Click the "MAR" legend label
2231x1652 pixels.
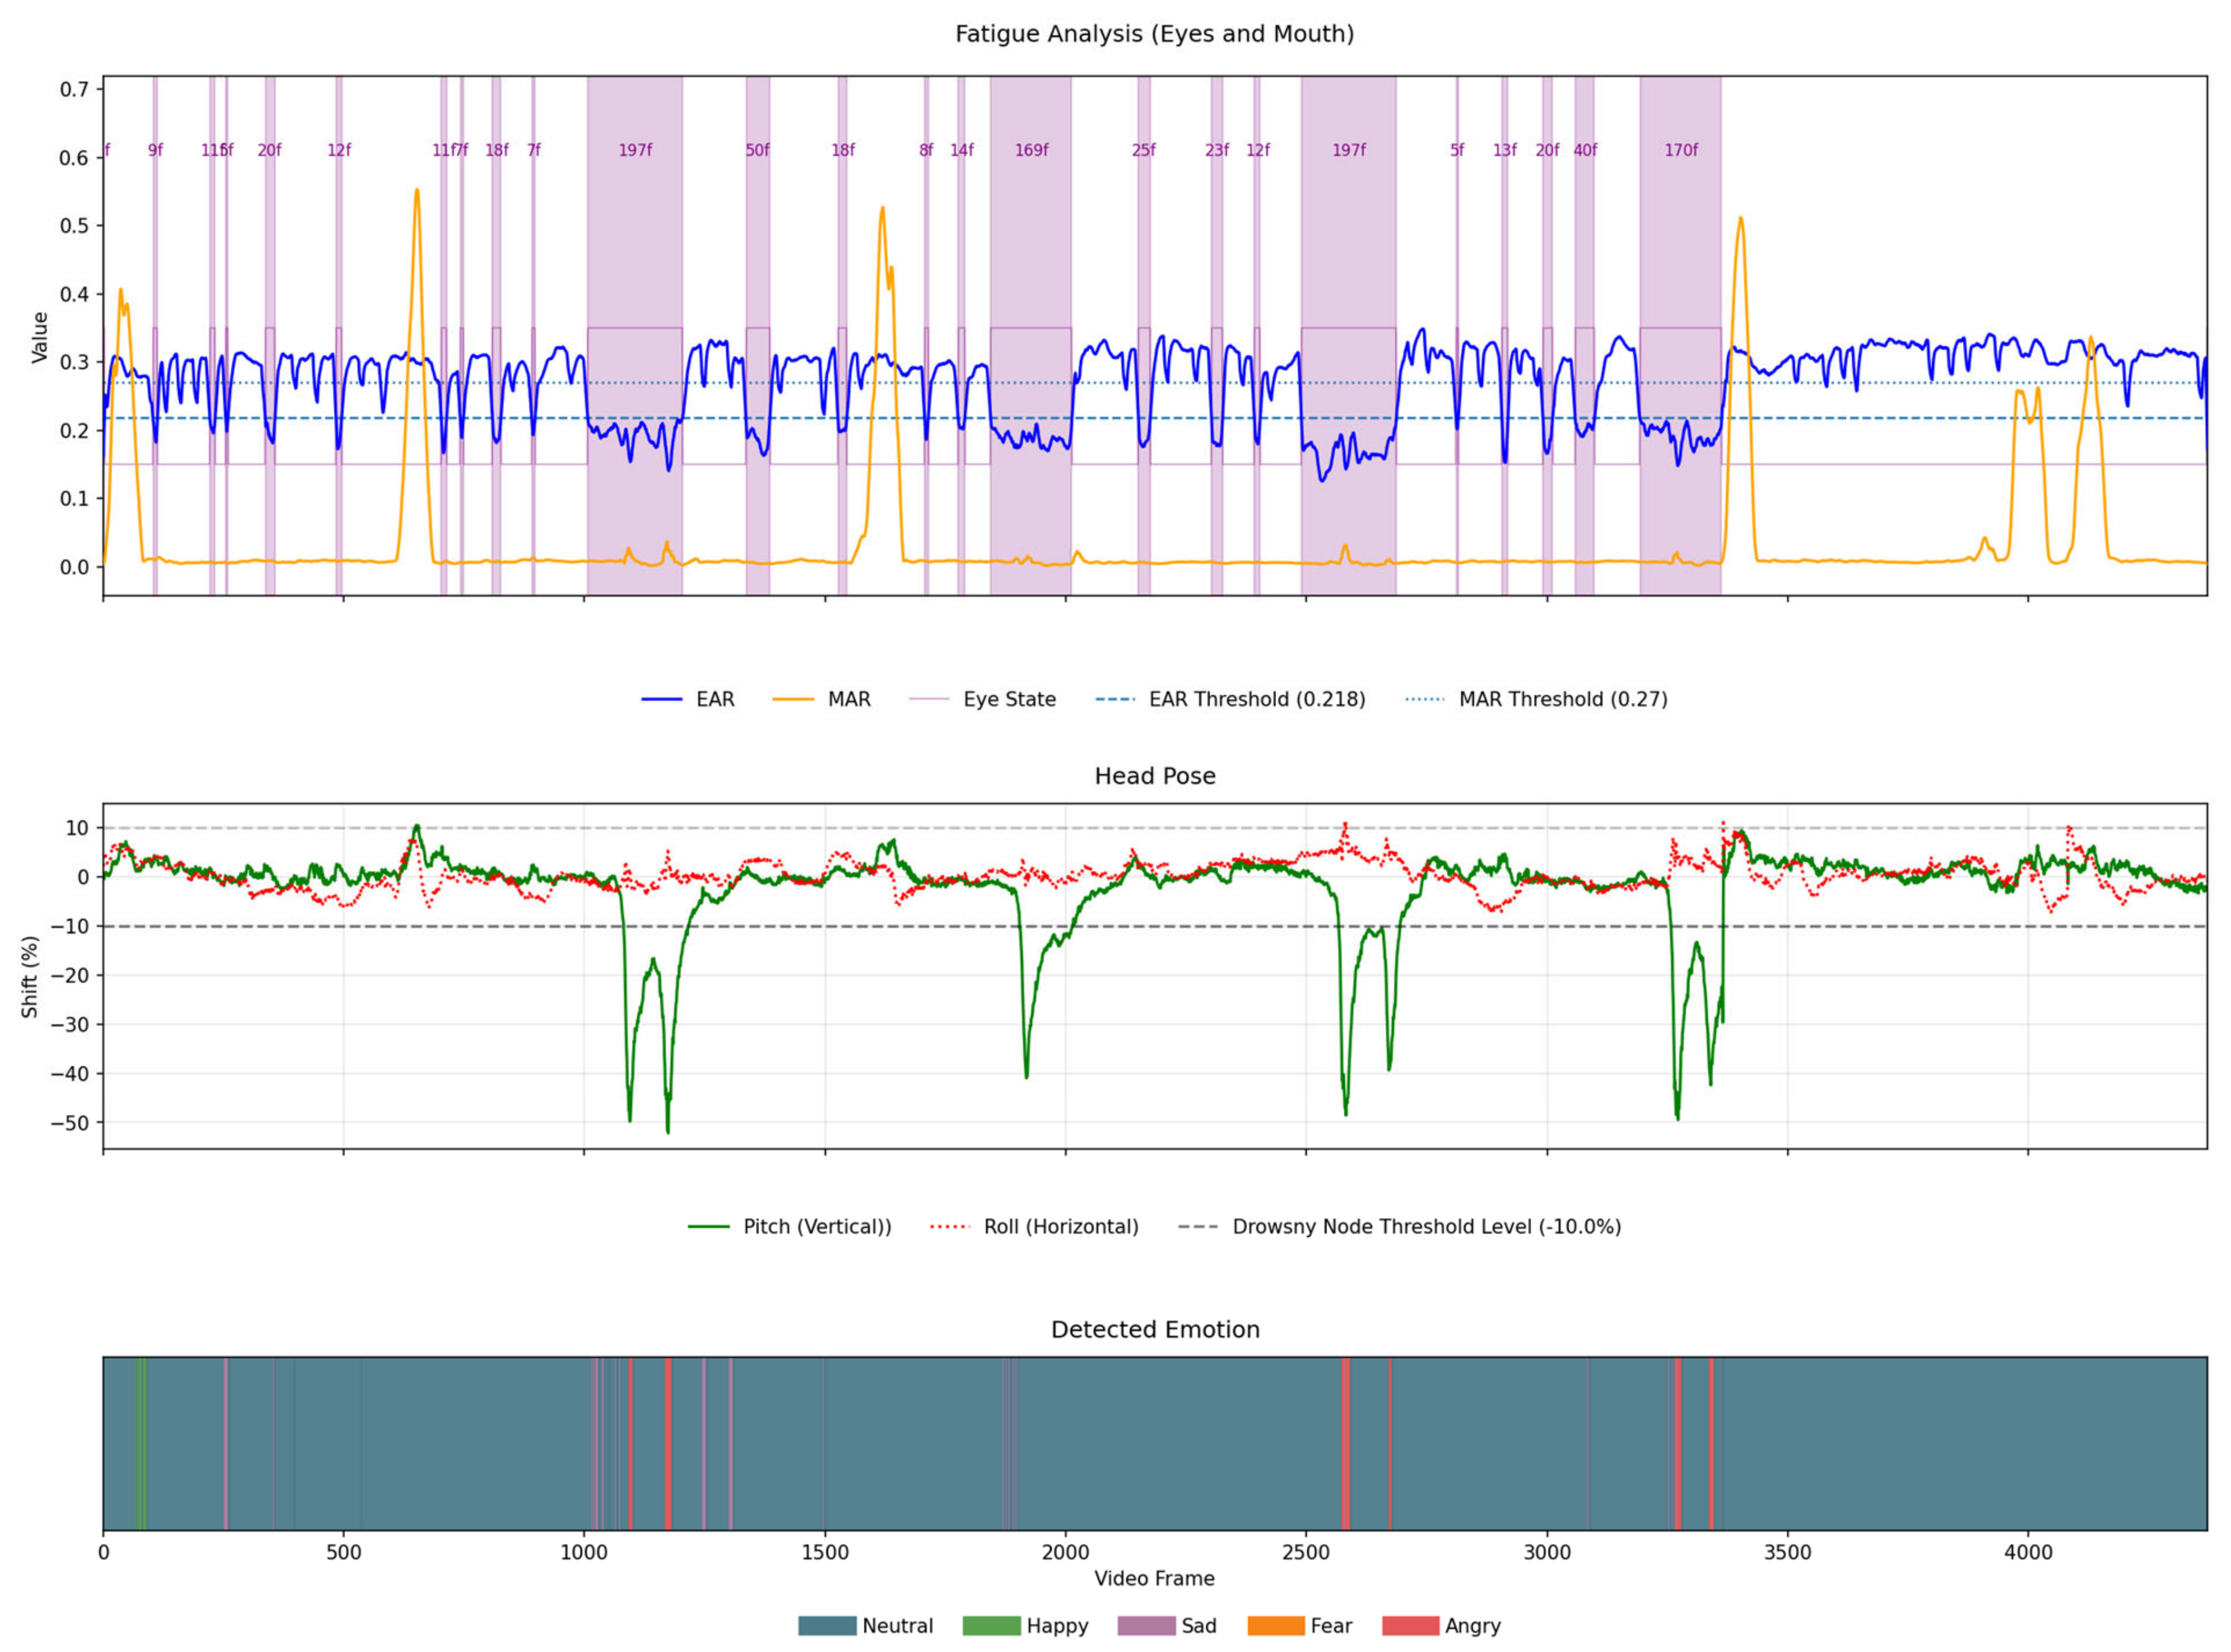tap(849, 699)
